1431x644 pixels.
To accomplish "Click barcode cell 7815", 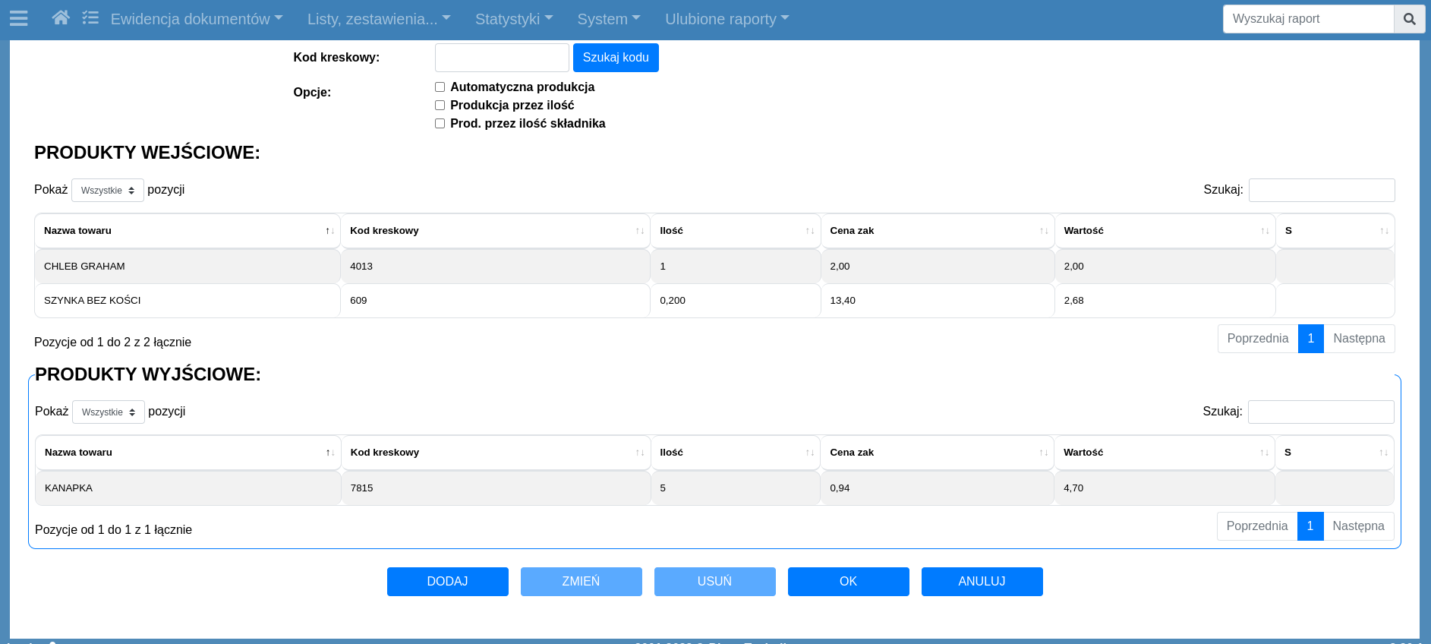I will pos(496,488).
